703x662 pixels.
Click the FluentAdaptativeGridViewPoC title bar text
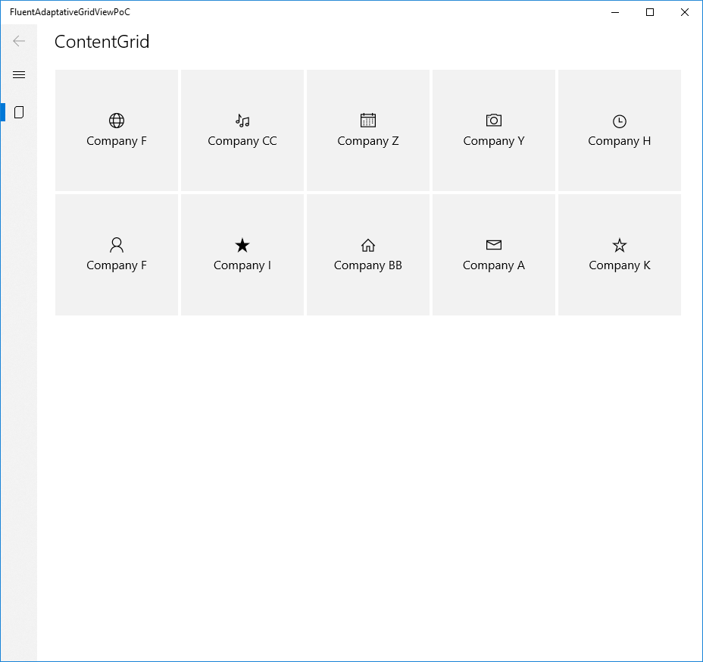(71, 12)
